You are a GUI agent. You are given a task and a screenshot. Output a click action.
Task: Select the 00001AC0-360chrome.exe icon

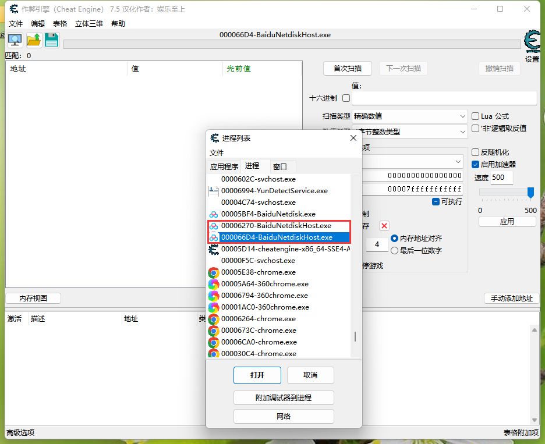click(214, 307)
